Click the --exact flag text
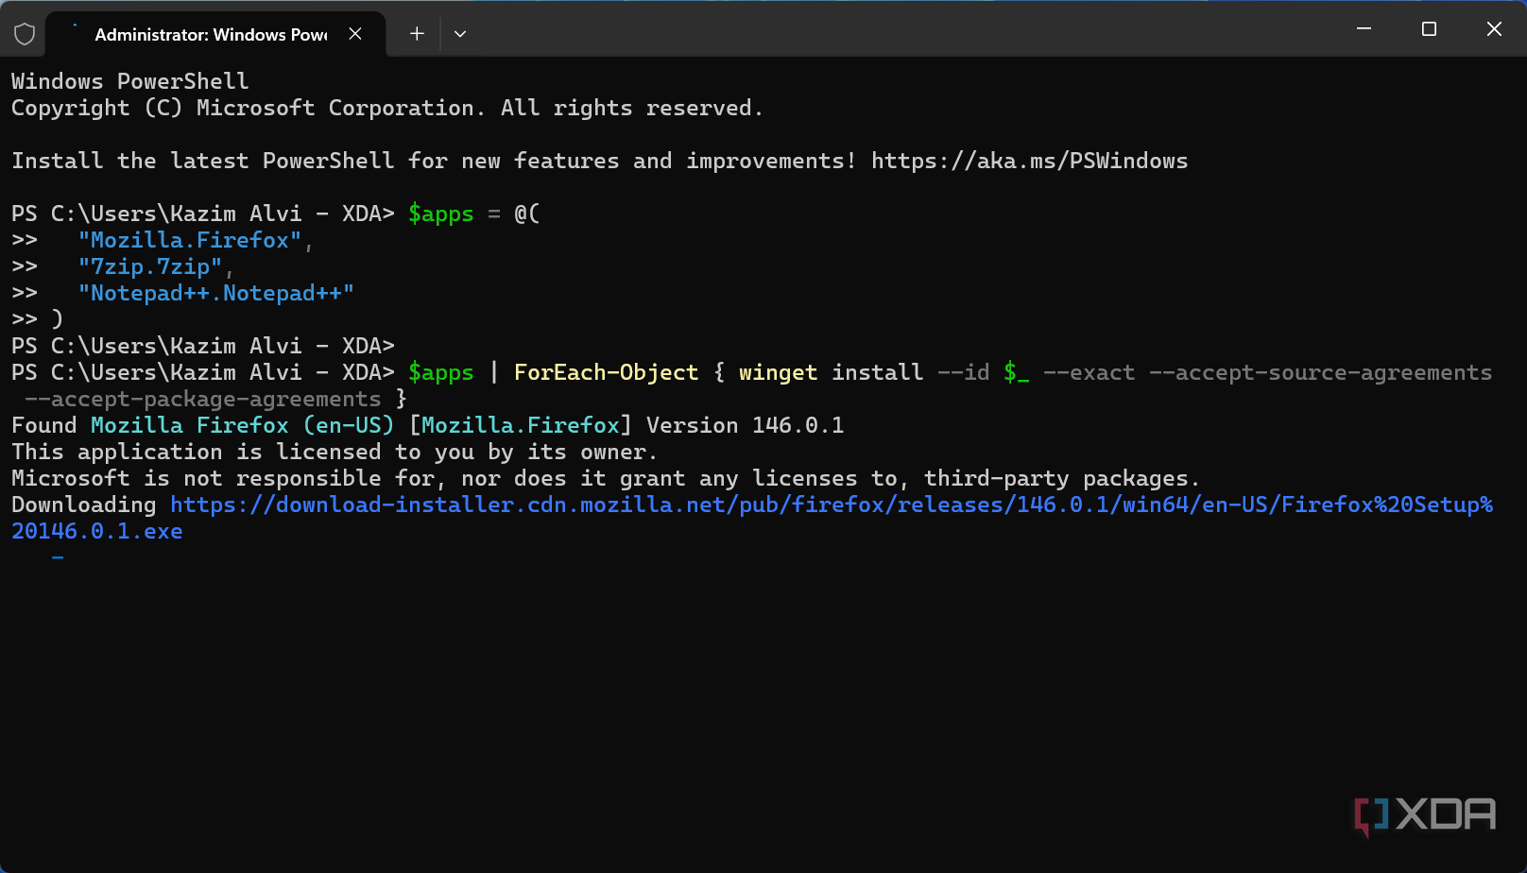The image size is (1527, 873). click(x=1089, y=372)
